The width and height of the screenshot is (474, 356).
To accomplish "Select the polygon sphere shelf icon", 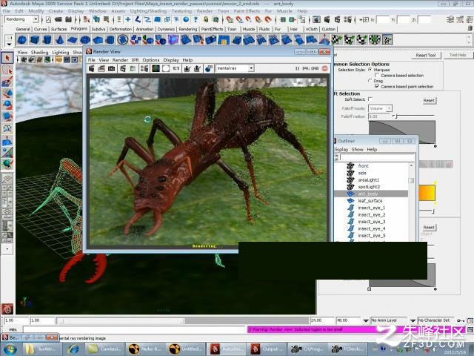I will [x=21, y=39].
